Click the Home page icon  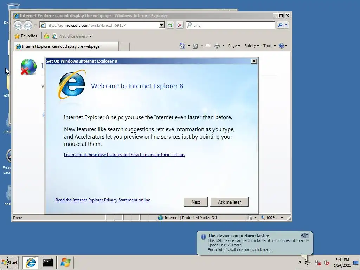(x=182, y=46)
